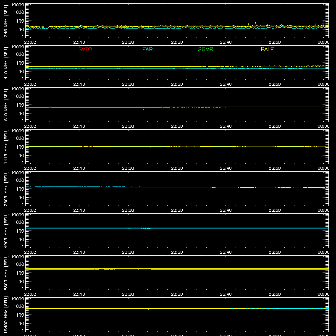Select the 8800 MHz [SFU] axis label
The image size is (336, 336).
click(5, 273)
